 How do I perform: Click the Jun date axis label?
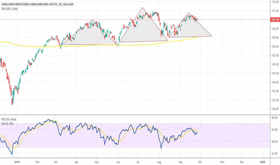[118, 162]
